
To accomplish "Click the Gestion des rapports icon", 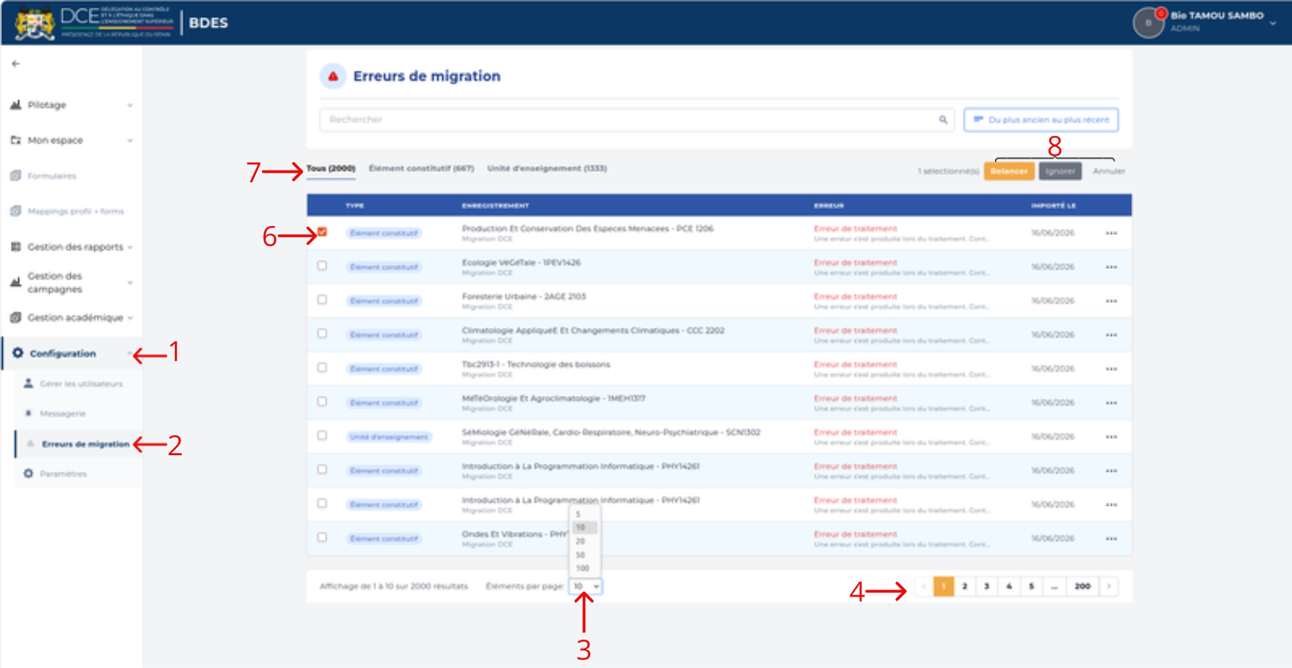I will 15,247.
